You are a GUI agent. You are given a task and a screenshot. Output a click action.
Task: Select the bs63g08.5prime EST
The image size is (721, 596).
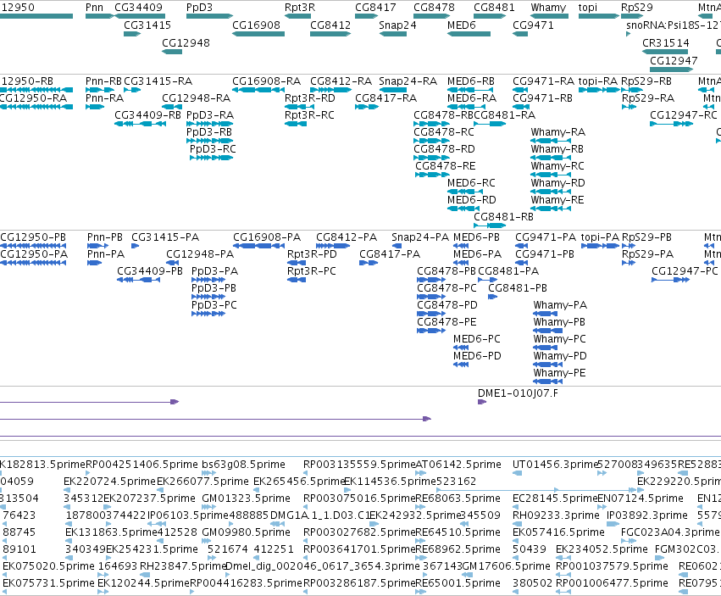click(x=208, y=473)
